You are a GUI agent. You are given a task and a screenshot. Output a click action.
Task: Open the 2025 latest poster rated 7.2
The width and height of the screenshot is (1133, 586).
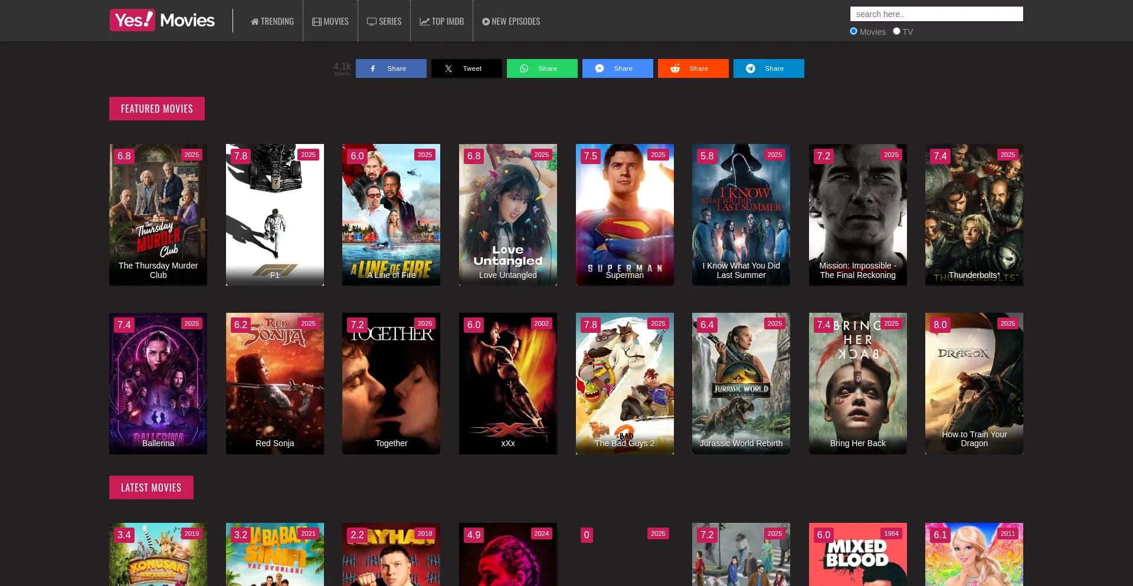coord(741,555)
